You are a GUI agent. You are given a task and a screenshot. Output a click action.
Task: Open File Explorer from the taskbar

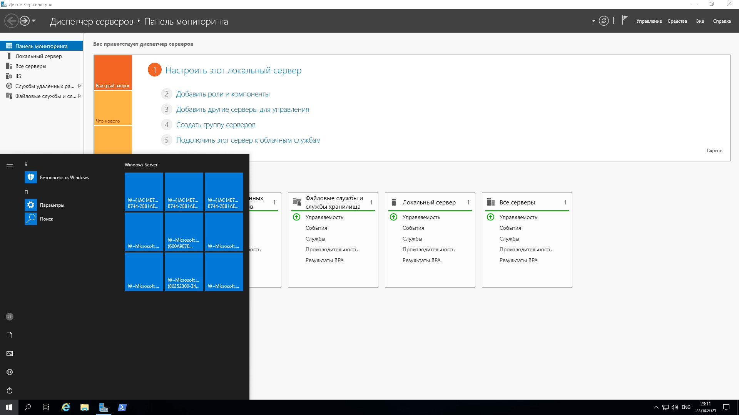tap(85, 407)
